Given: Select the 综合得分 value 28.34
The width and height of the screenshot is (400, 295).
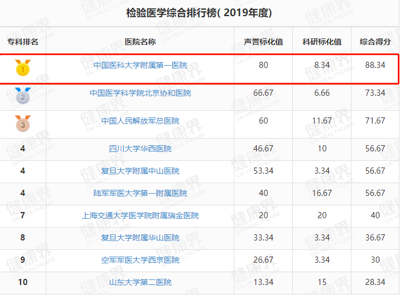Looking at the screenshot, I should click(375, 282).
